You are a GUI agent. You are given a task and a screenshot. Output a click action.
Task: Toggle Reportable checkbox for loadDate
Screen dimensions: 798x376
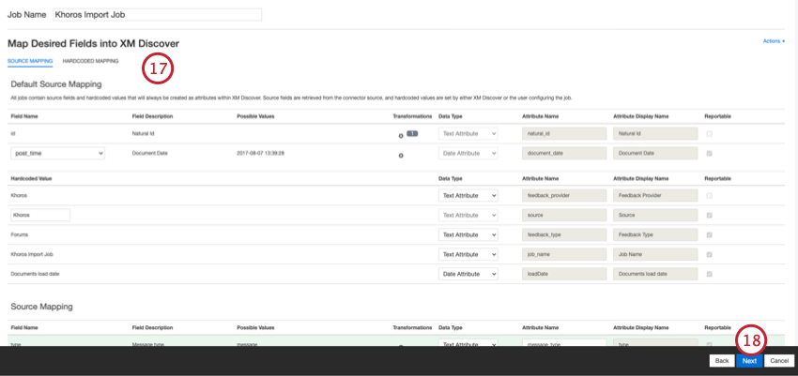tap(709, 274)
